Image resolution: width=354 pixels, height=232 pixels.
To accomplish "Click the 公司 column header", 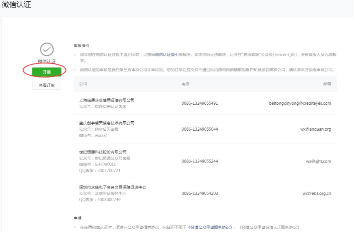I will pyautogui.click(x=83, y=84).
